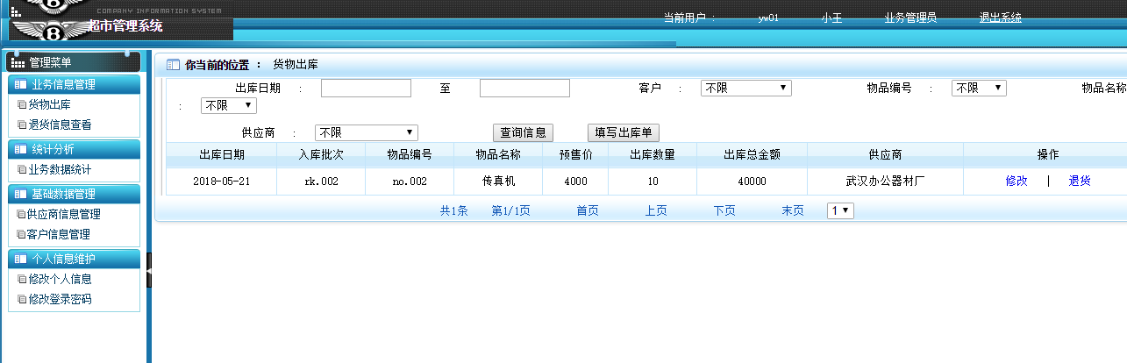Click icon beside 基础数据管理 header

[x=20, y=194]
